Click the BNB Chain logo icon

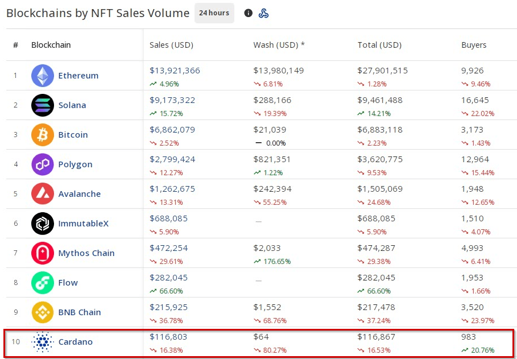43,312
